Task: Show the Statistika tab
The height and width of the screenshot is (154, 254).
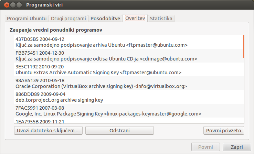Action: [x=161, y=19]
